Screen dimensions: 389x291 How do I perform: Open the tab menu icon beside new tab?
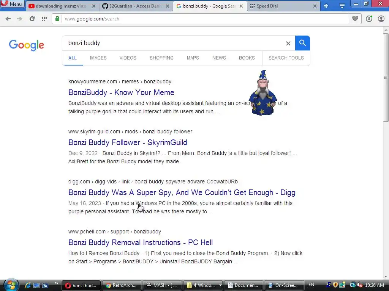[342, 6]
